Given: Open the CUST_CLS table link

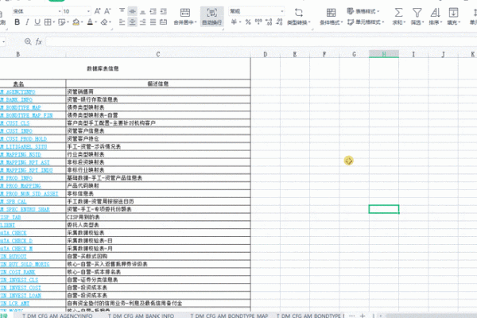Looking at the screenshot, I should click(x=15, y=123).
